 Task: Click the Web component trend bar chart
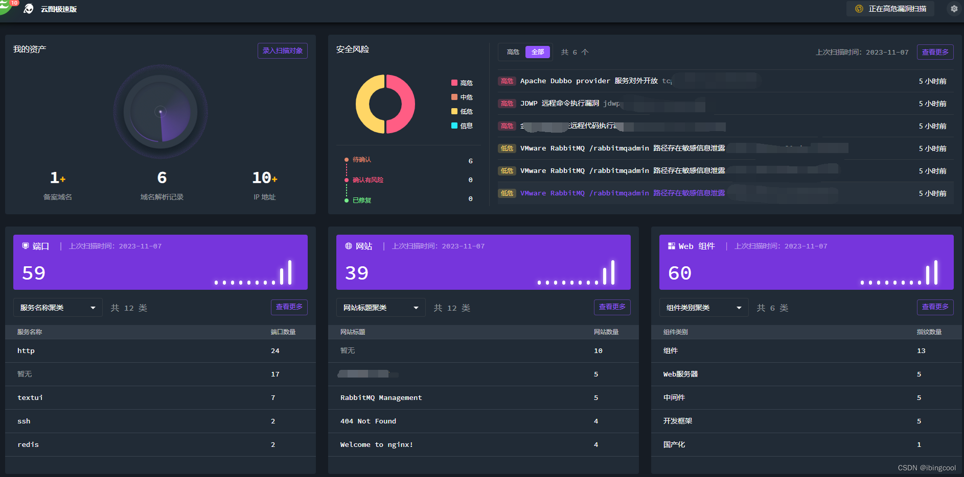coord(900,272)
